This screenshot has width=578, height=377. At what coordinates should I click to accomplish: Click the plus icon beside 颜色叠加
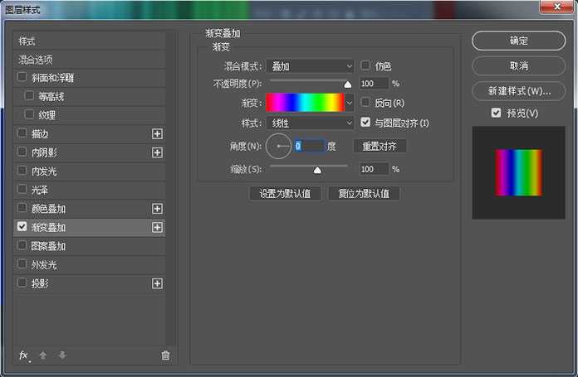click(x=157, y=209)
